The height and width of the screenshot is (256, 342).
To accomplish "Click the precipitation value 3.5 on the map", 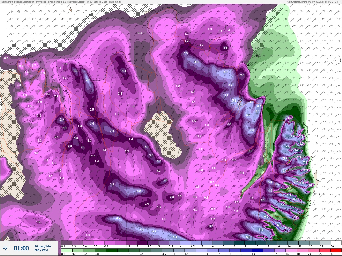I will tap(262, 200).
